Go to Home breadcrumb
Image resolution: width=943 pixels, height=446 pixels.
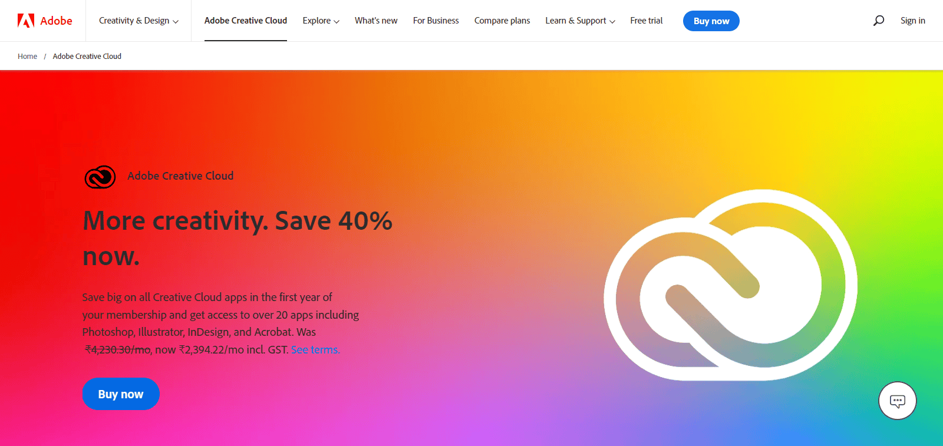[27, 57]
